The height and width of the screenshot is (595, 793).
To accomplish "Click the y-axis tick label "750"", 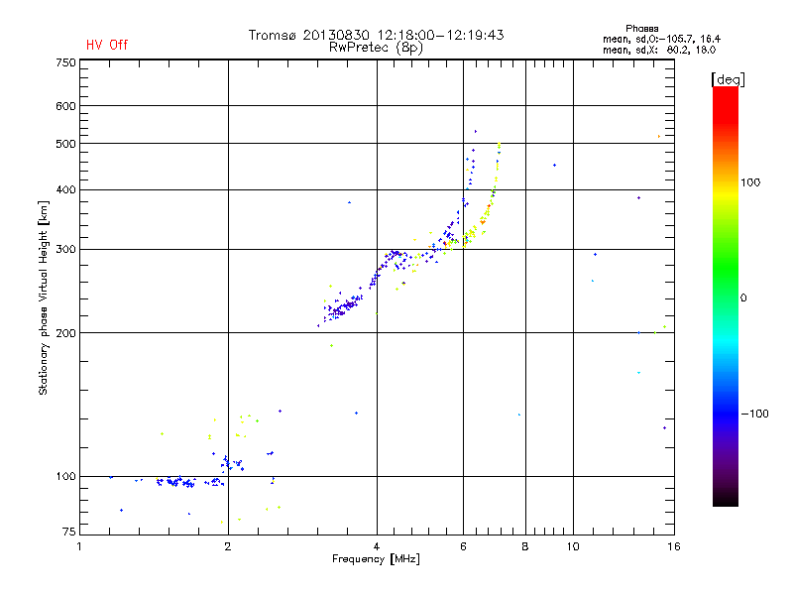I will (x=66, y=62).
